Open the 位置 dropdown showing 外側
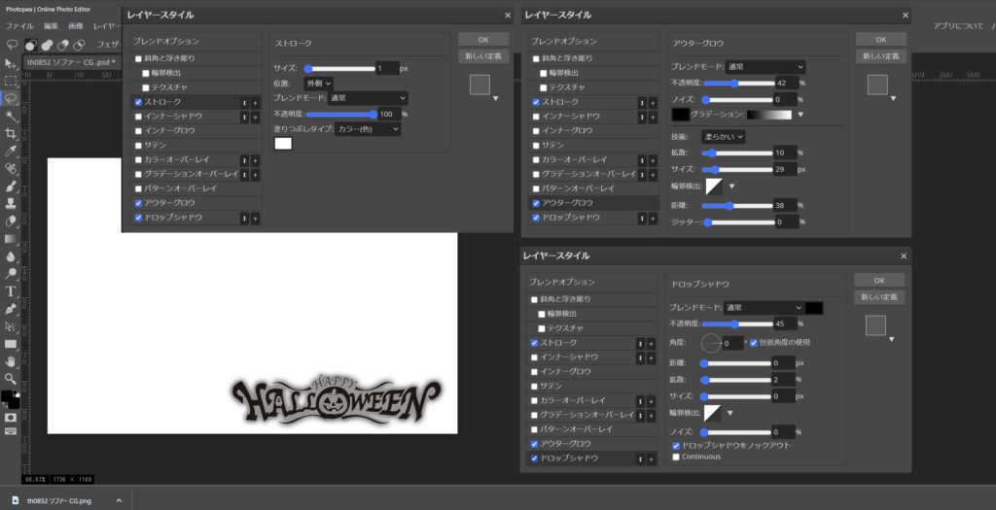 (x=318, y=84)
